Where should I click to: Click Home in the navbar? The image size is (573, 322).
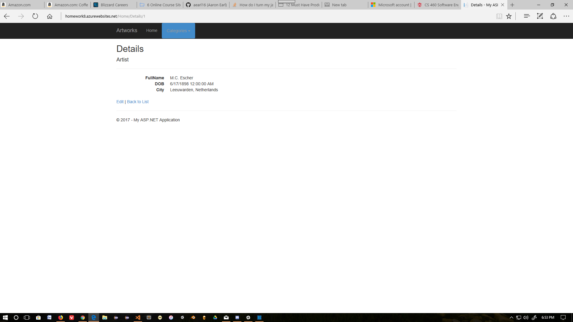point(152,30)
